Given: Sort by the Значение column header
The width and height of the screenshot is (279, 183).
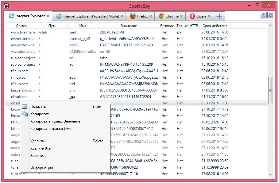Looking at the screenshot, I should (x=129, y=25).
